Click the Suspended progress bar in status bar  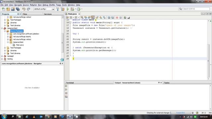[x=181, y=113]
